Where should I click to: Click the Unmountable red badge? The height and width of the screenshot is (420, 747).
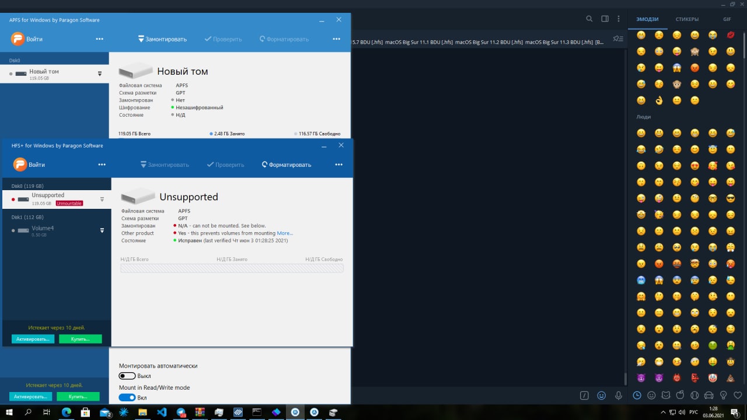click(69, 204)
